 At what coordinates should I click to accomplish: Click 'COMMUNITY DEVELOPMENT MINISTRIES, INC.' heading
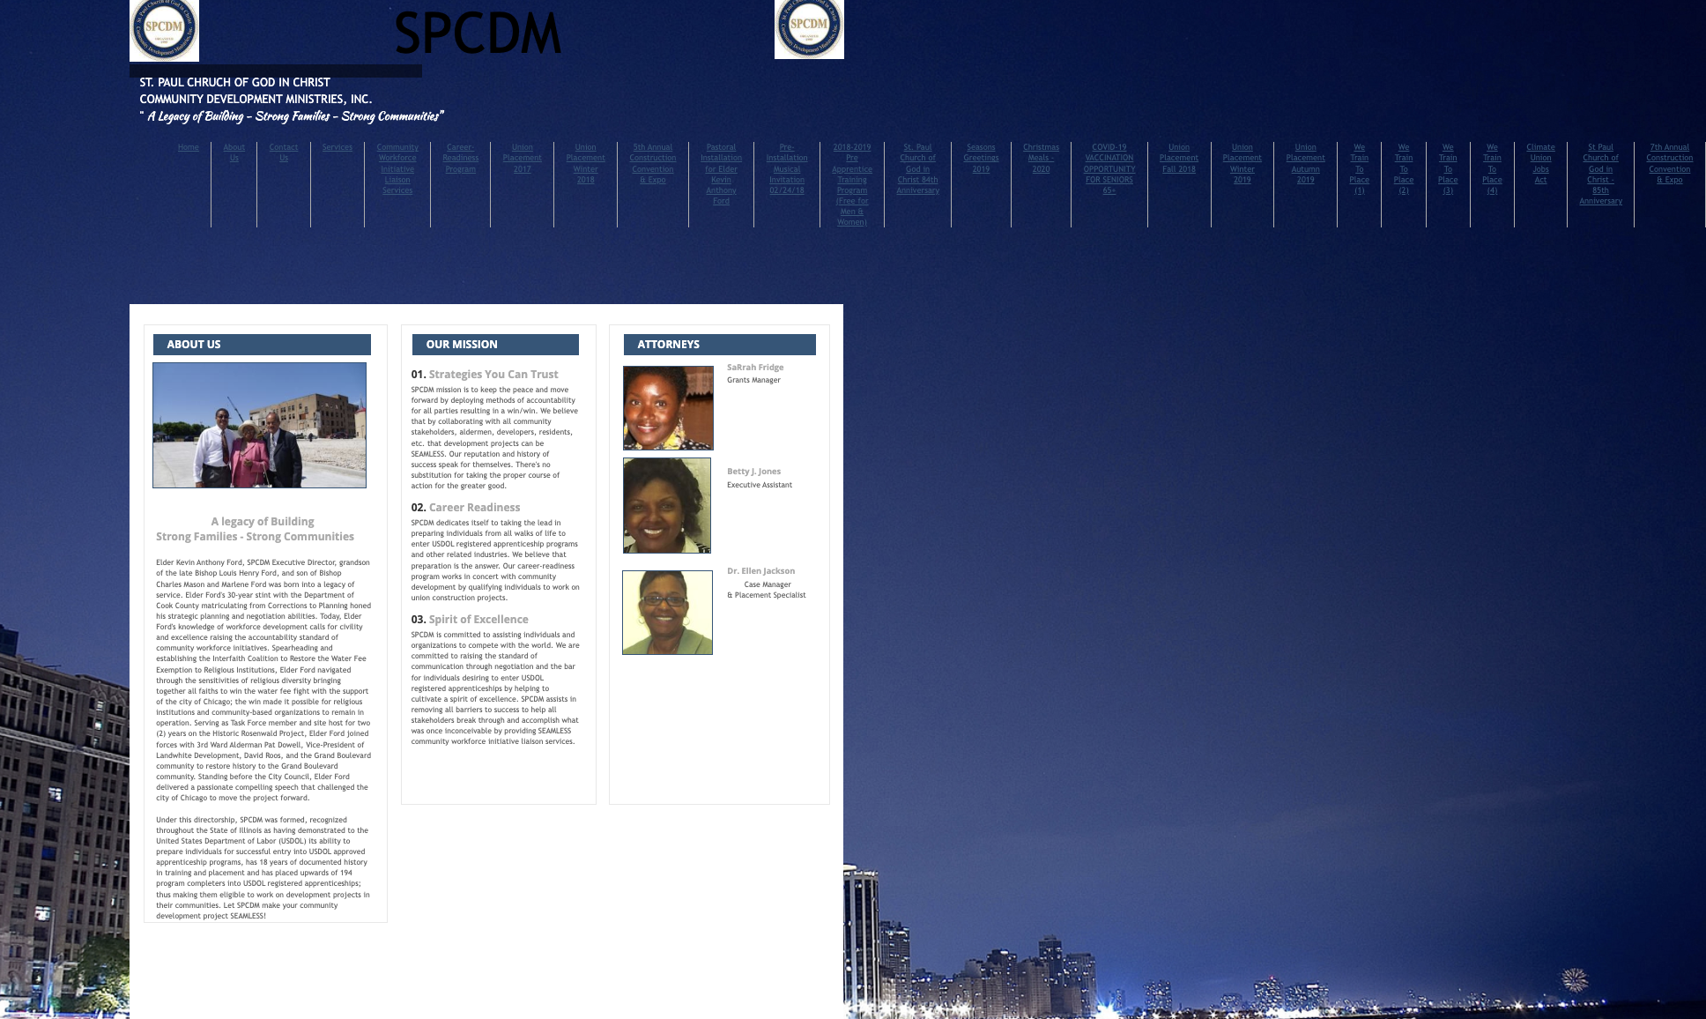tap(256, 99)
